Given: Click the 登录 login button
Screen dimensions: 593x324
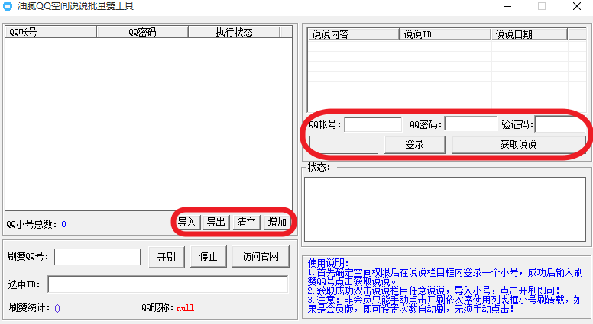Looking at the screenshot, I should (x=414, y=144).
